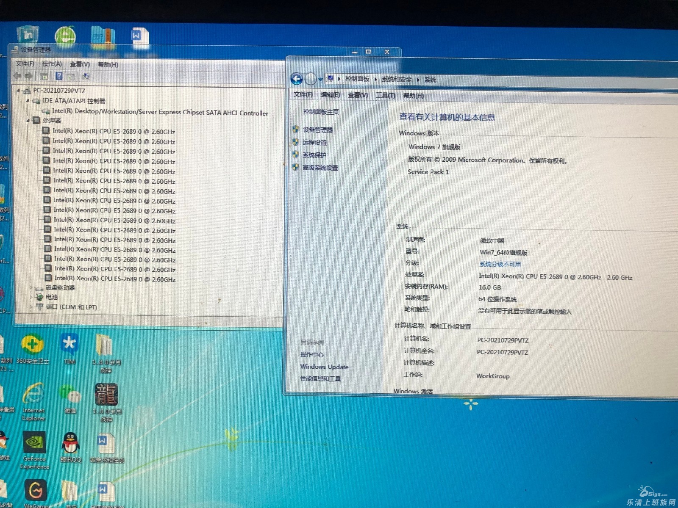Image resolution: width=678 pixels, height=508 pixels.
Task: Open the 360安全卫士 desktop shortcut
Action: tap(32, 349)
